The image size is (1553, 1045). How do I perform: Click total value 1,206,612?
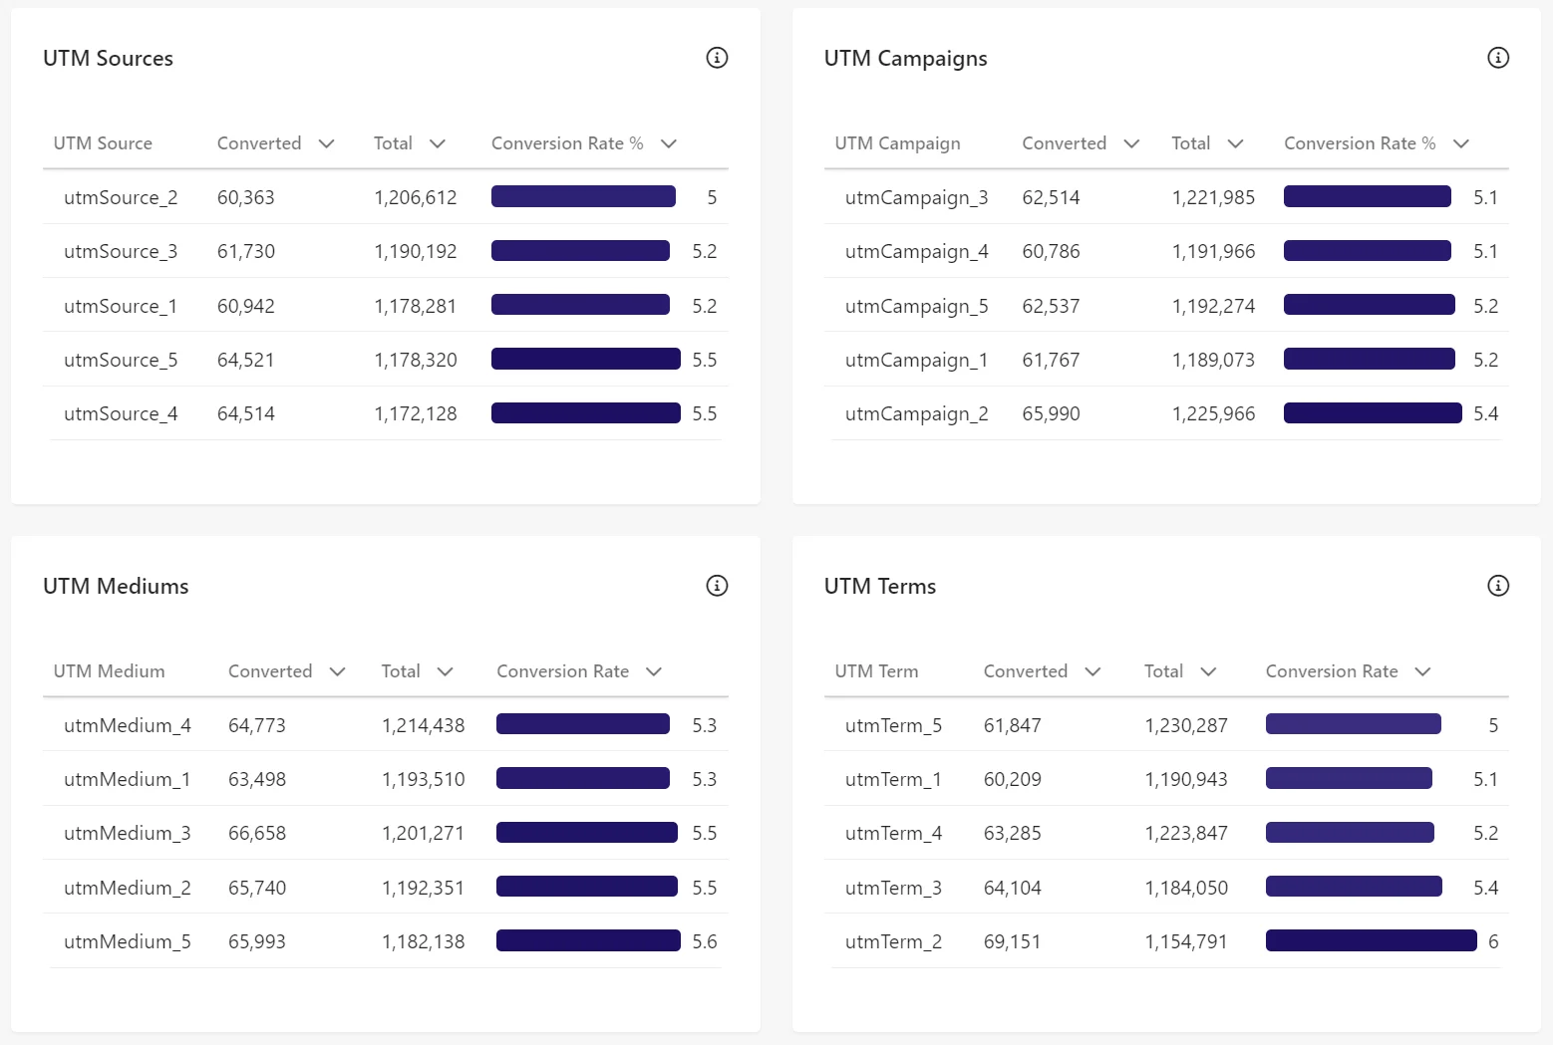coord(415,197)
